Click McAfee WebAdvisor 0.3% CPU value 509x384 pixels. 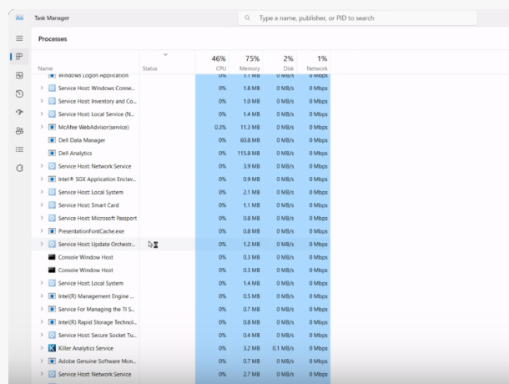[220, 127]
